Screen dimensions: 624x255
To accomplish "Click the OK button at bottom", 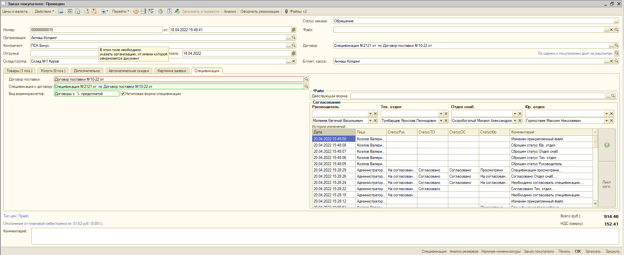I will (578, 251).
